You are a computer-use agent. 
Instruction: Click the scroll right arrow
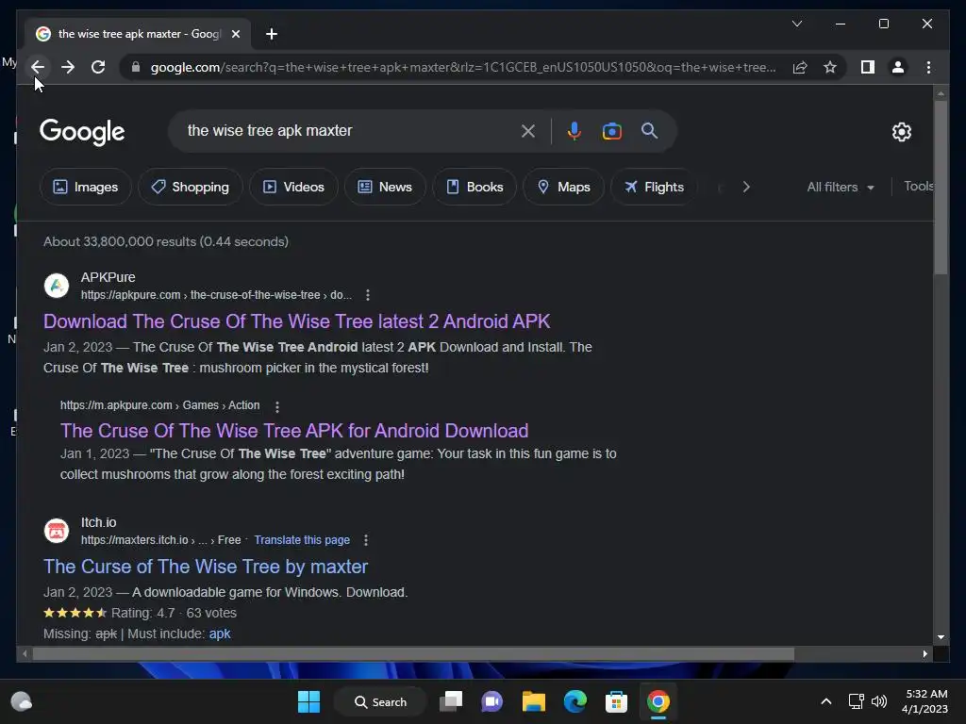pos(924,654)
